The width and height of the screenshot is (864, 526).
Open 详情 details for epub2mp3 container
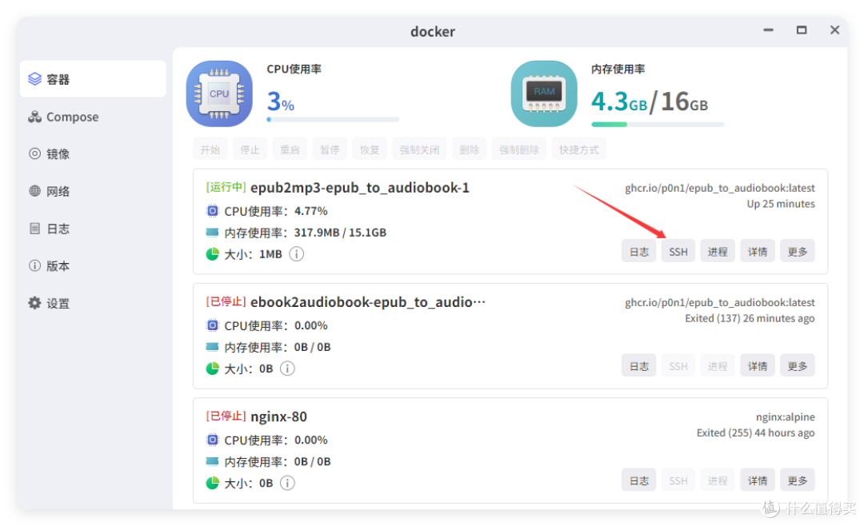(x=758, y=251)
